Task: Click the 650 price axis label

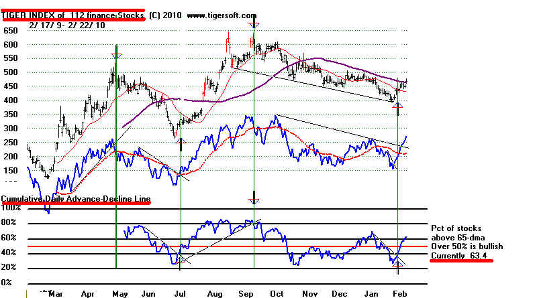Action: click(10, 31)
